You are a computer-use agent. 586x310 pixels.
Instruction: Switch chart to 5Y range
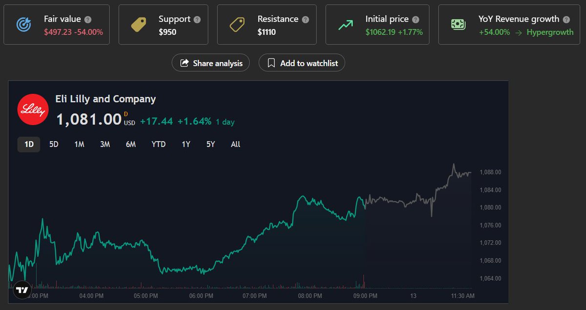(210, 144)
